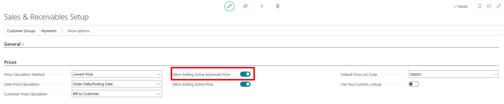Click the trash delete icon
504x104 pixels.
pyautogui.click(x=278, y=6)
